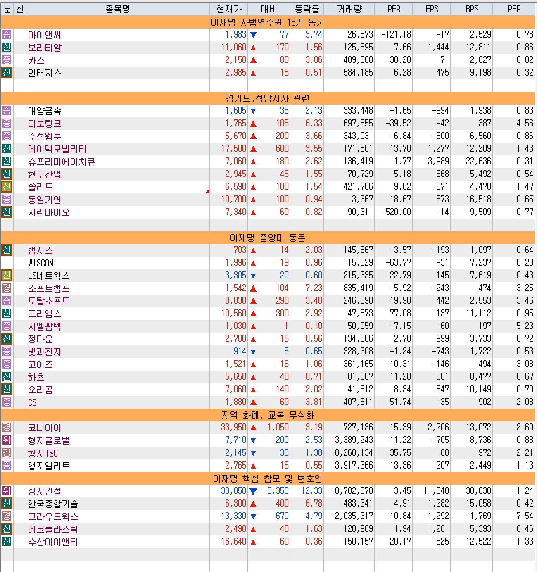Click the 신 badge icon beside 프리엠스

click(7, 314)
